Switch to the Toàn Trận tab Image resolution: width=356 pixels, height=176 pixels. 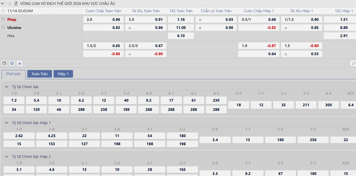tap(39, 74)
